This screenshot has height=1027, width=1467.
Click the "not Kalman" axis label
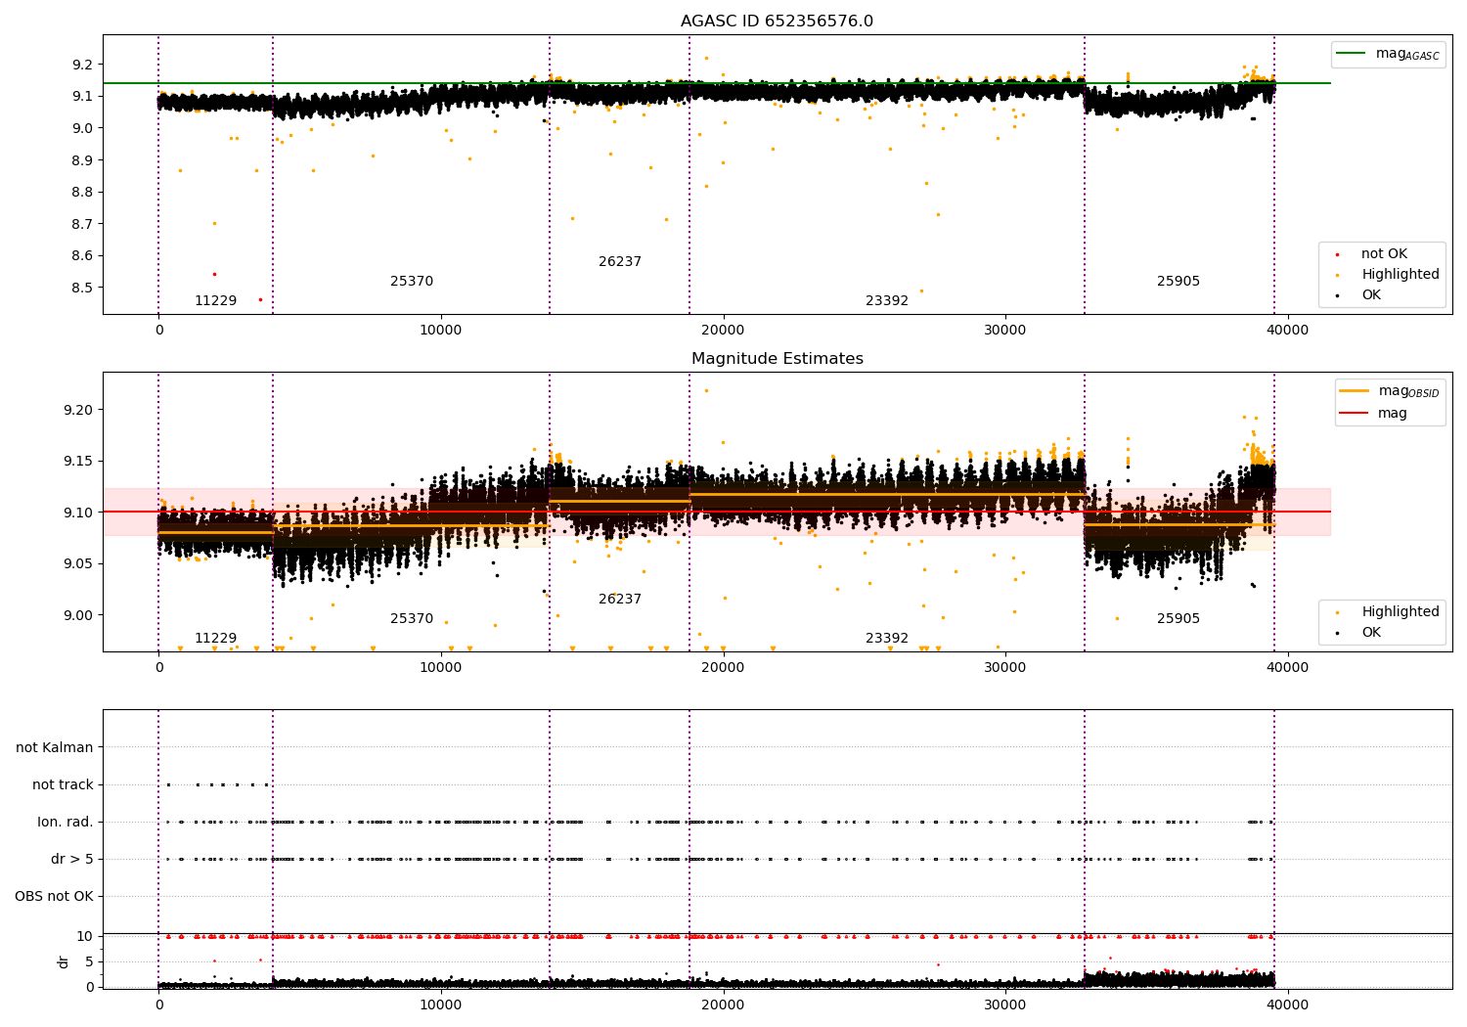[x=55, y=748]
